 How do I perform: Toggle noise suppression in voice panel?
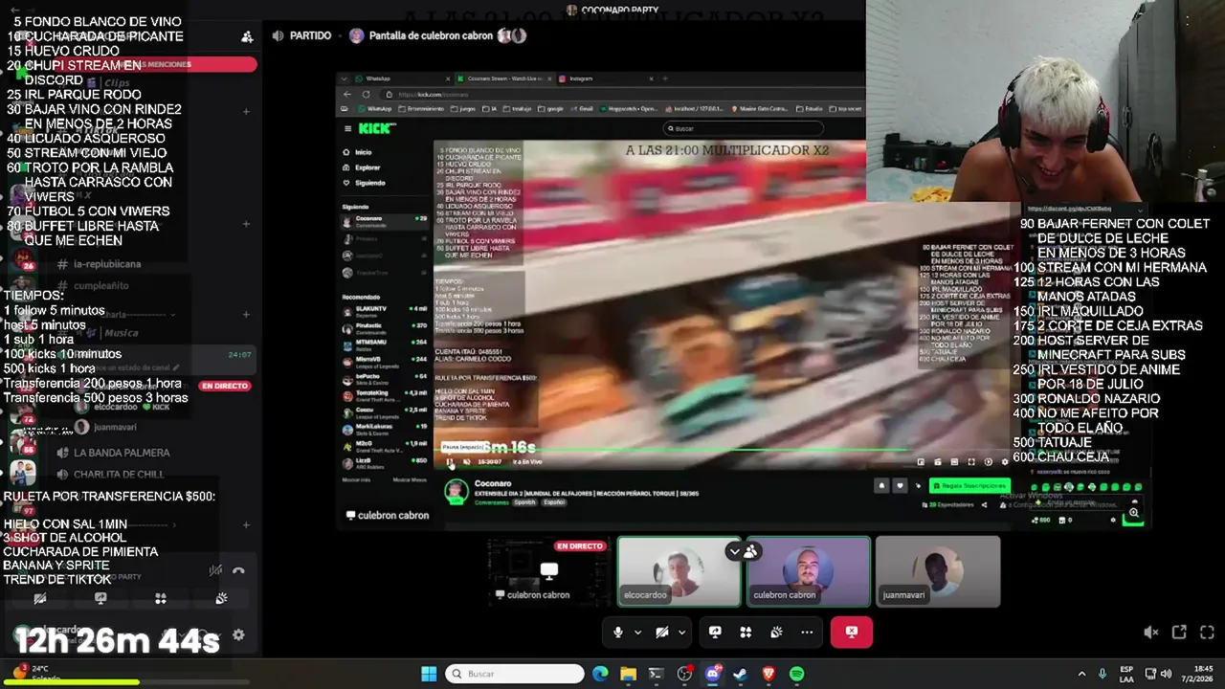tap(216, 570)
